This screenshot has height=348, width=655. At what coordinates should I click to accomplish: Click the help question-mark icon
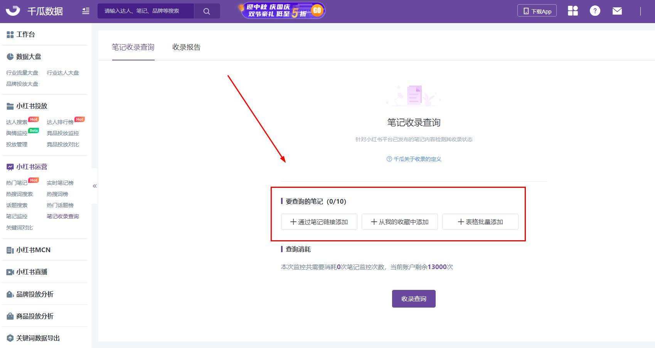coord(595,11)
